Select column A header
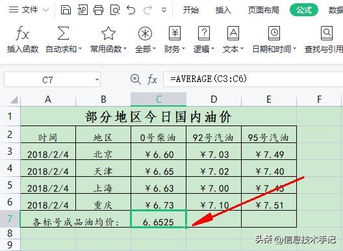Image resolution: width=343 pixels, height=251 pixels. point(48,99)
